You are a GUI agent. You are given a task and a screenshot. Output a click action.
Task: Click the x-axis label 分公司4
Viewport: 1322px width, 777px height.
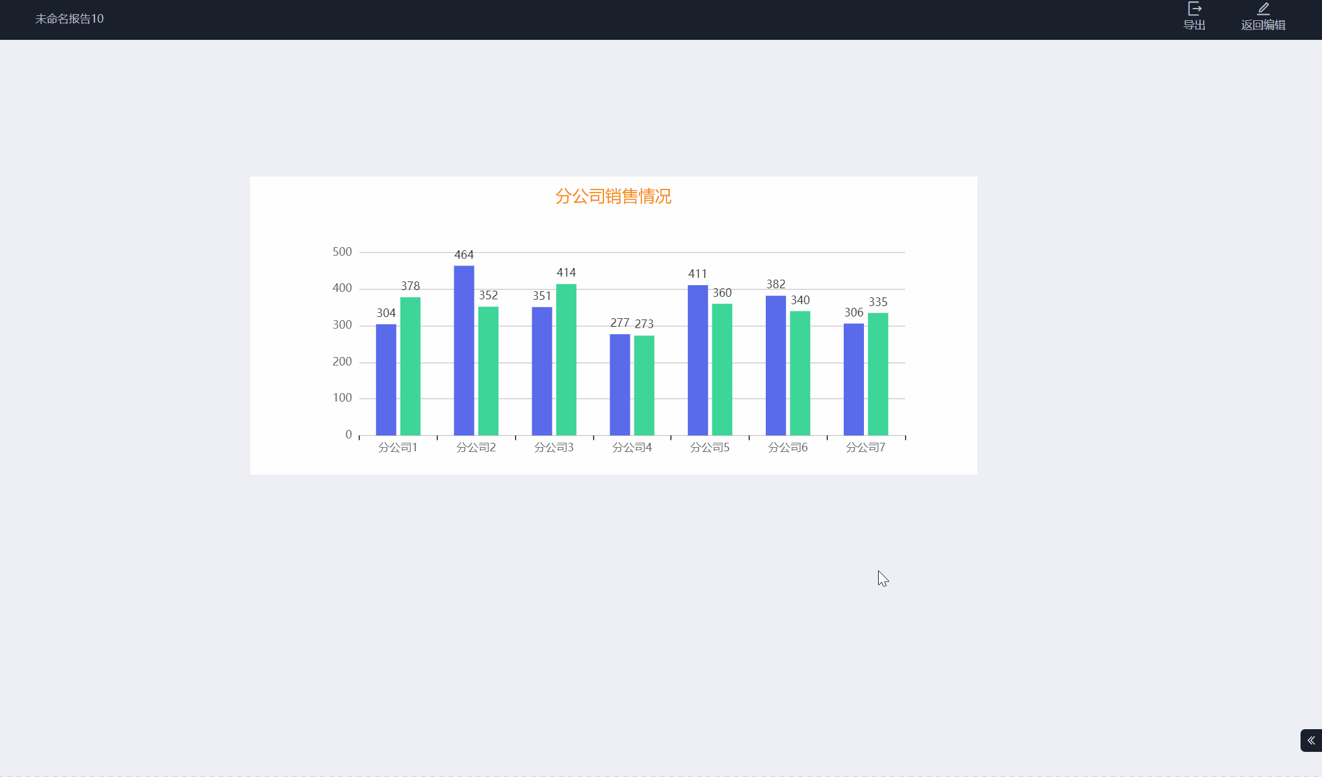632,448
